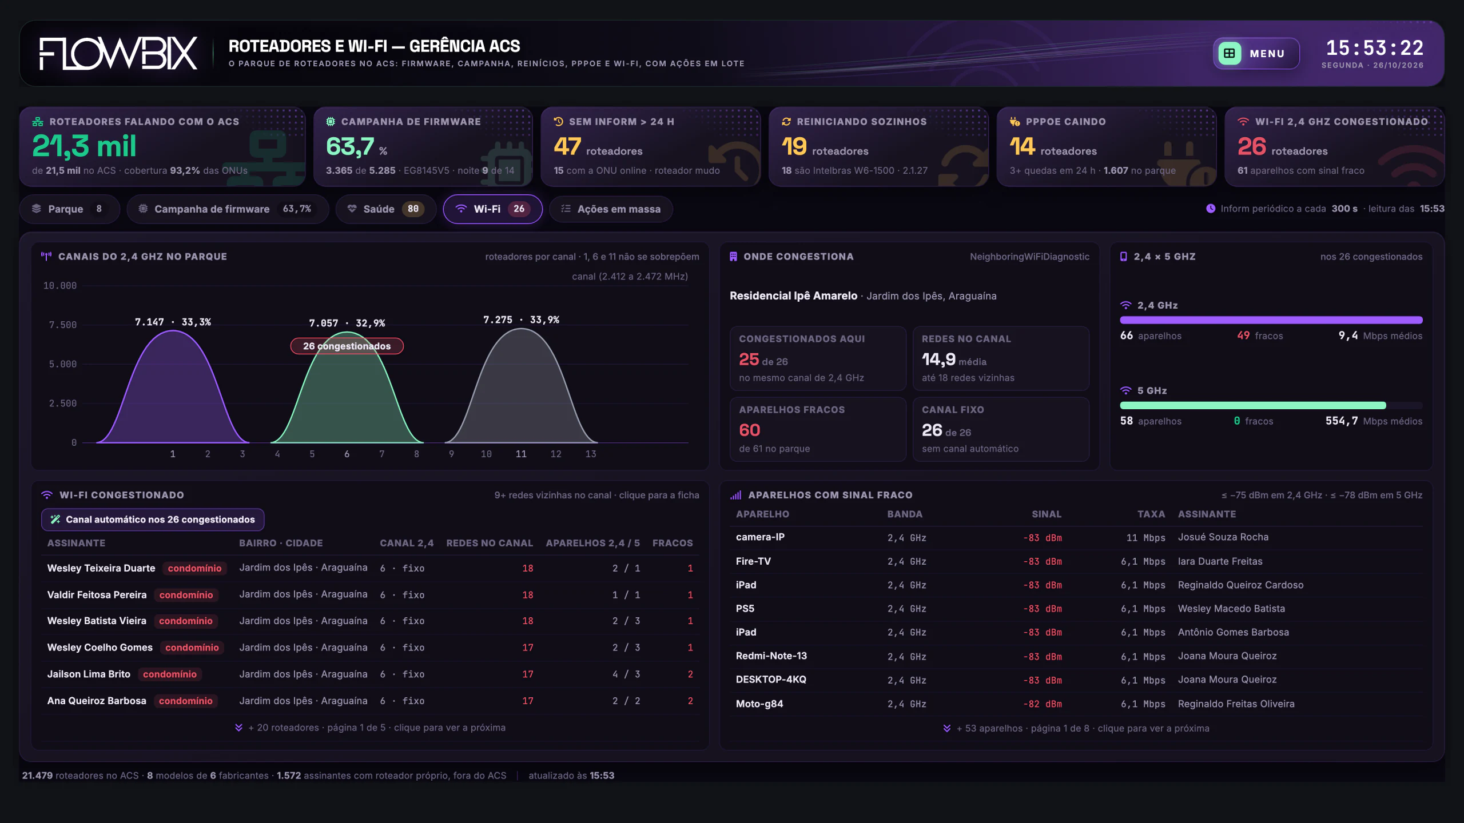Open the Congestionados Aqui 25 de 26 card

818,358
